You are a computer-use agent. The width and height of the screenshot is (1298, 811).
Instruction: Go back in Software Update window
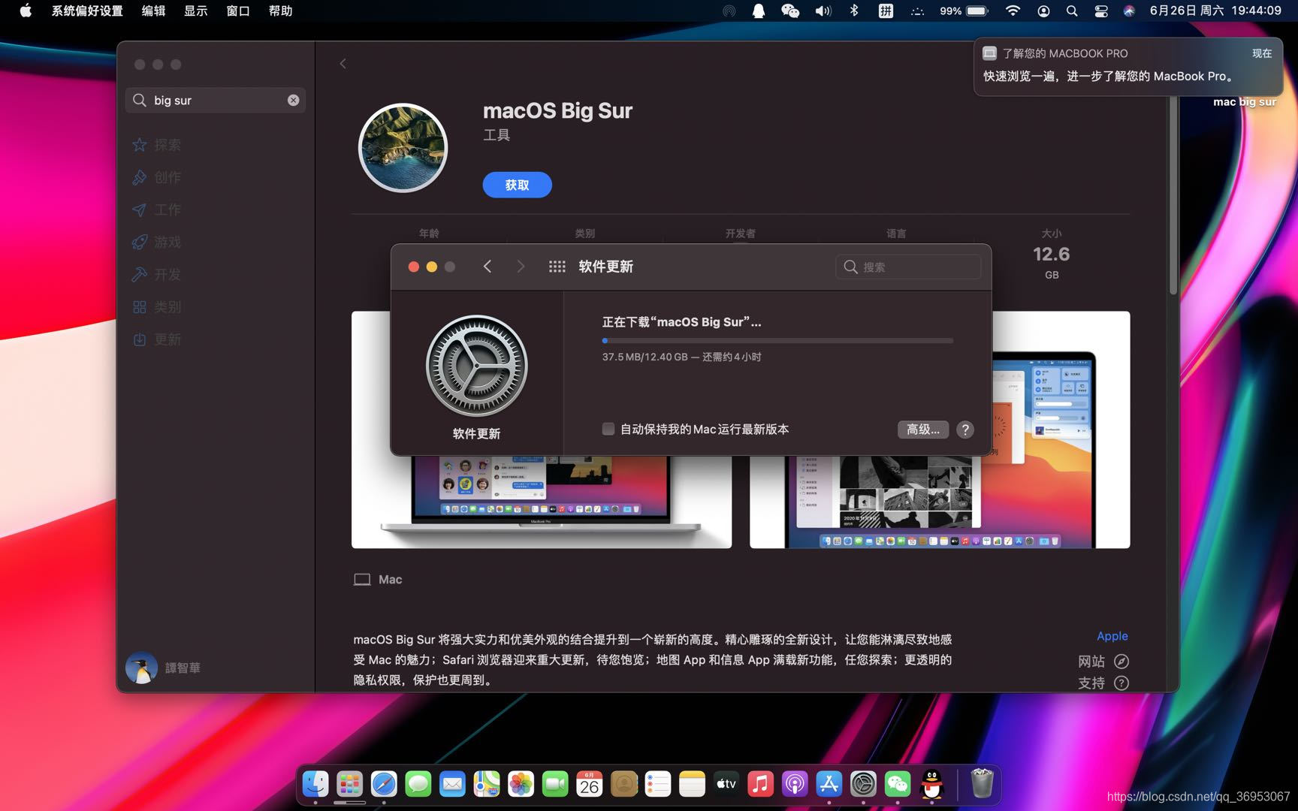488,267
